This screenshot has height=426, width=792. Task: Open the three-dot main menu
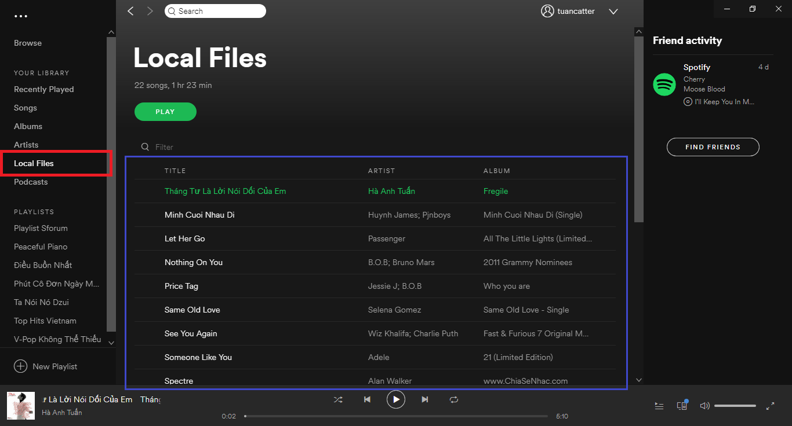tap(21, 16)
